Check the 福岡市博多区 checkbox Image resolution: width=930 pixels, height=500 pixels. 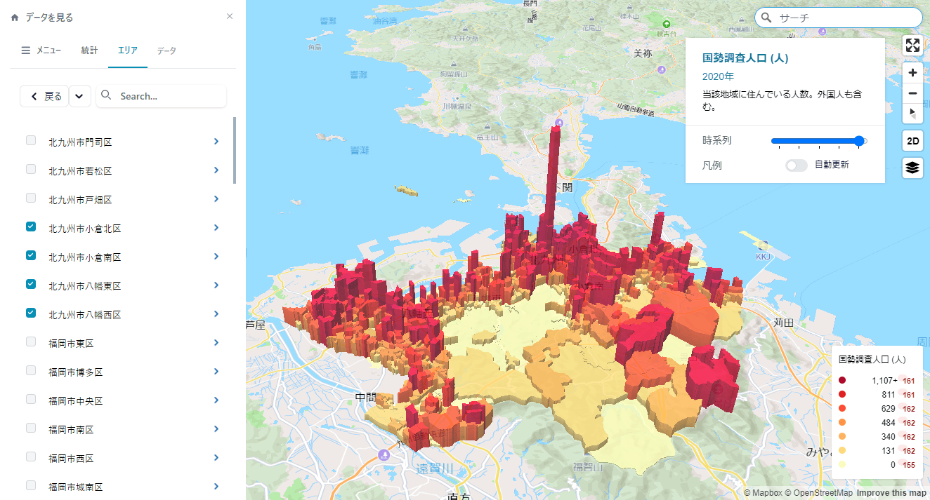click(31, 370)
